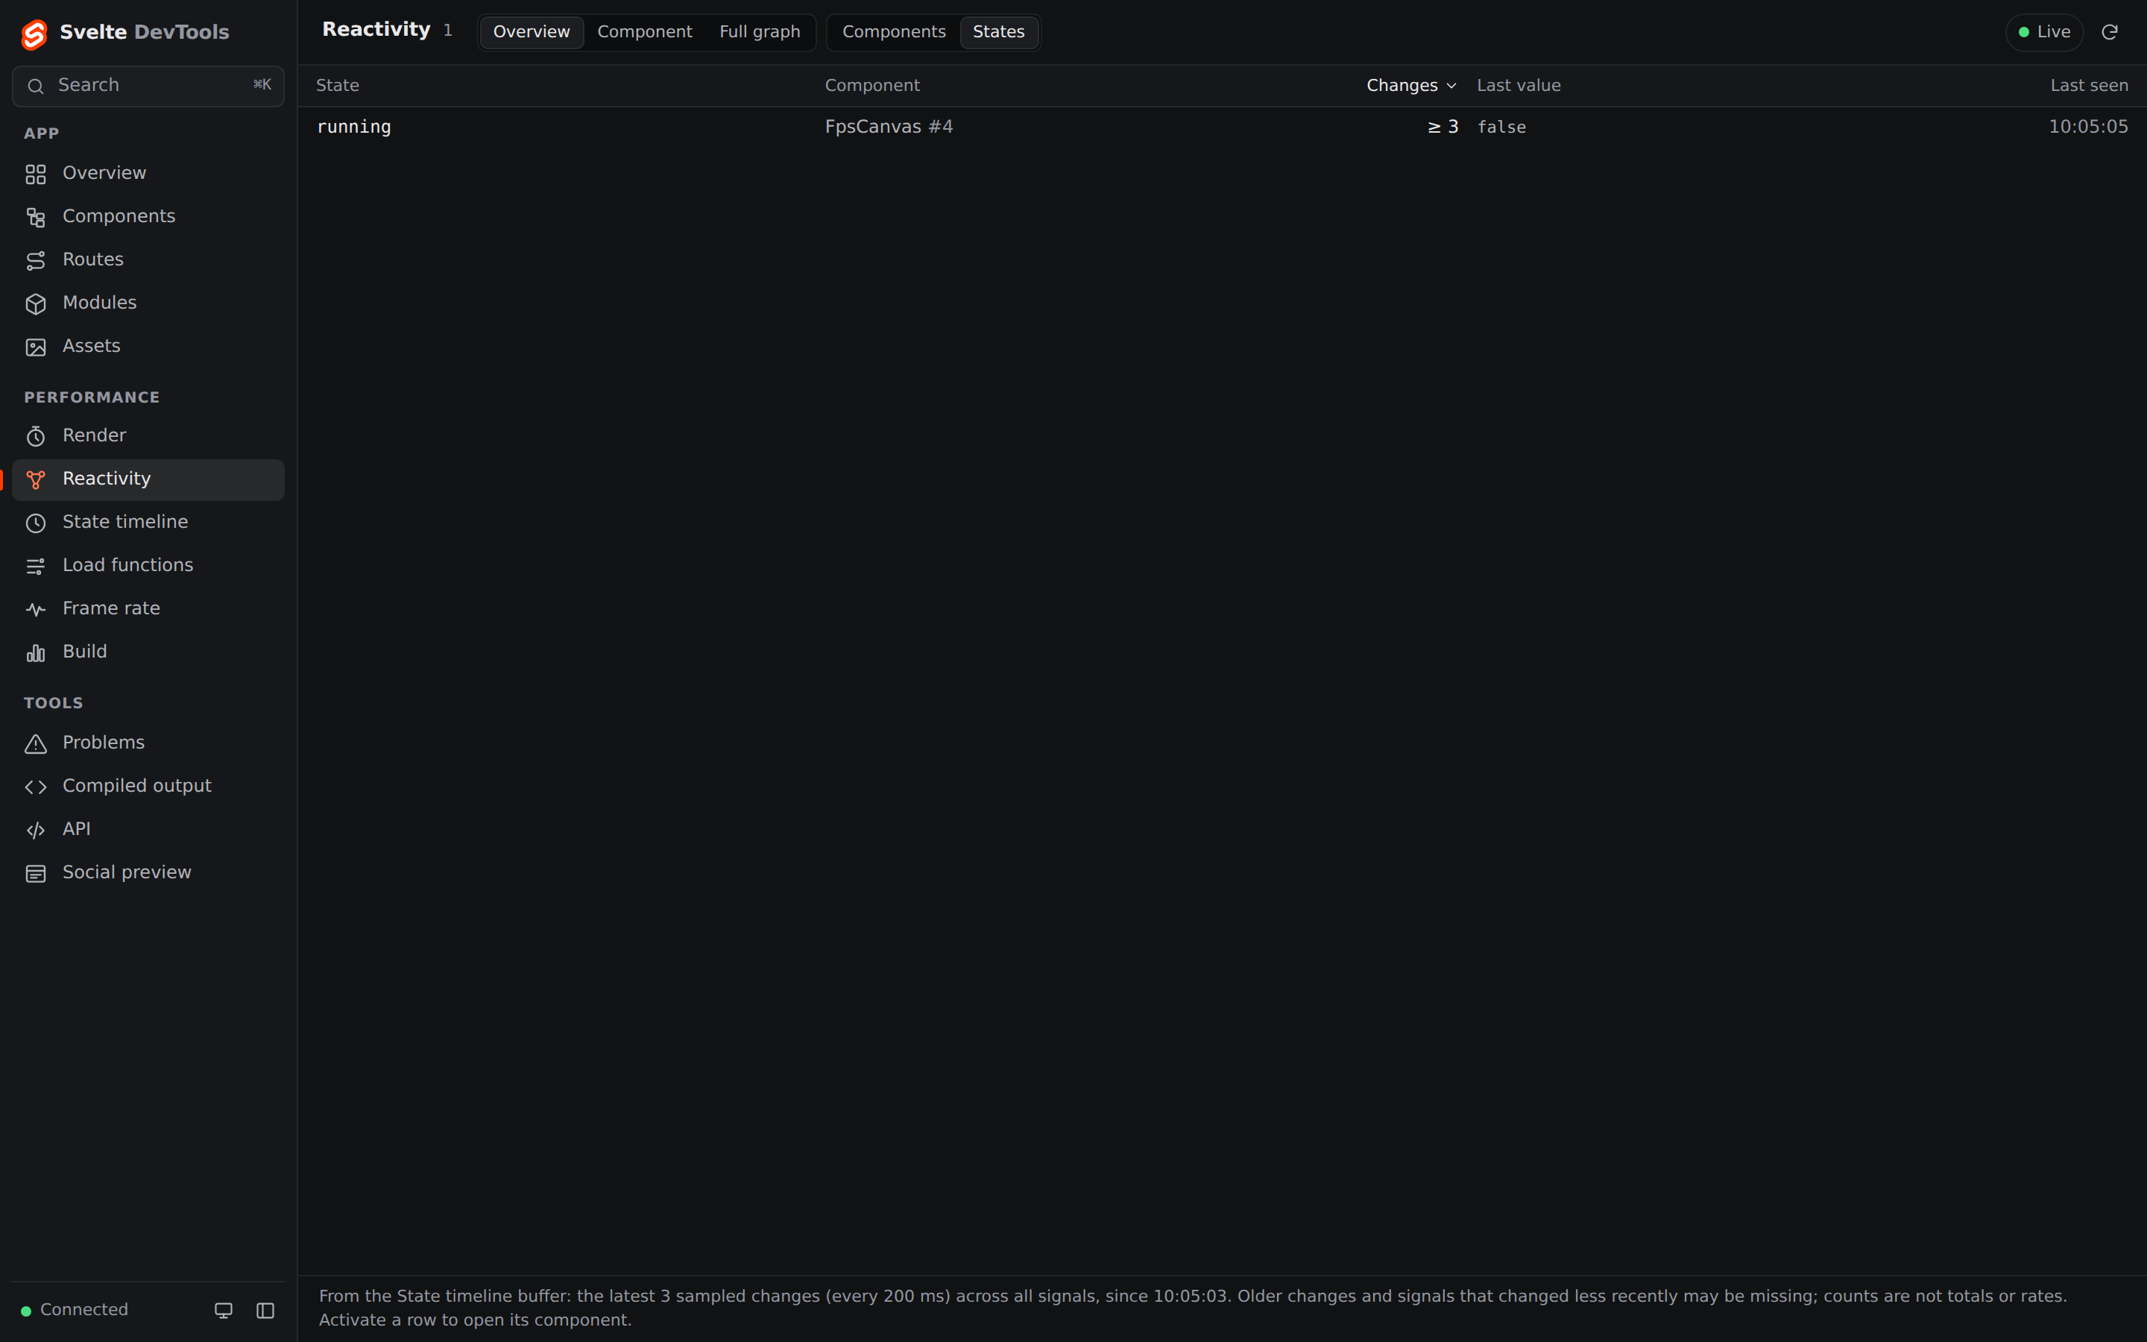Open the Overview grid icon in sidebar
Screen dimensions: 2147x1342
pyautogui.click(x=36, y=174)
